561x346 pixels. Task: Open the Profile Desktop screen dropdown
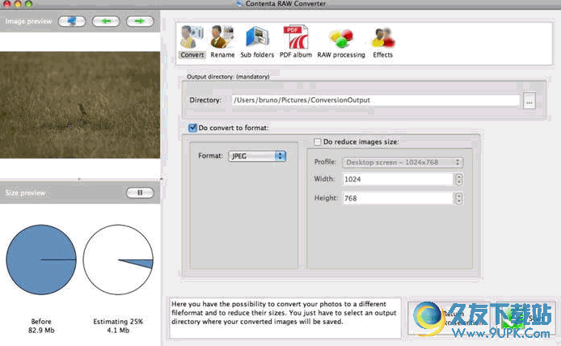pos(403,162)
